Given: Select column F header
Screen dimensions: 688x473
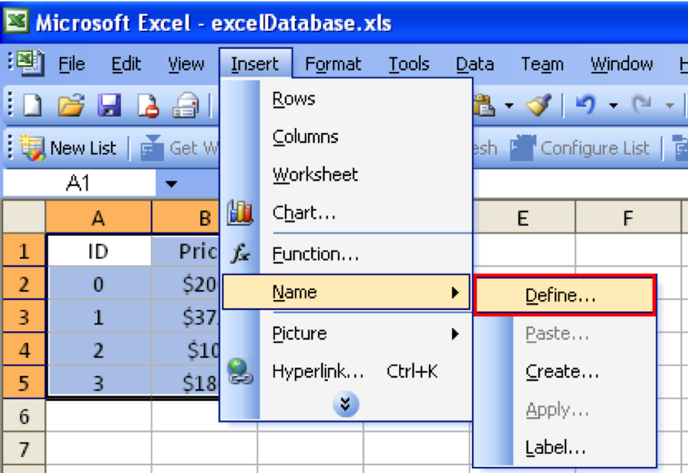Looking at the screenshot, I should [x=627, y=220].
